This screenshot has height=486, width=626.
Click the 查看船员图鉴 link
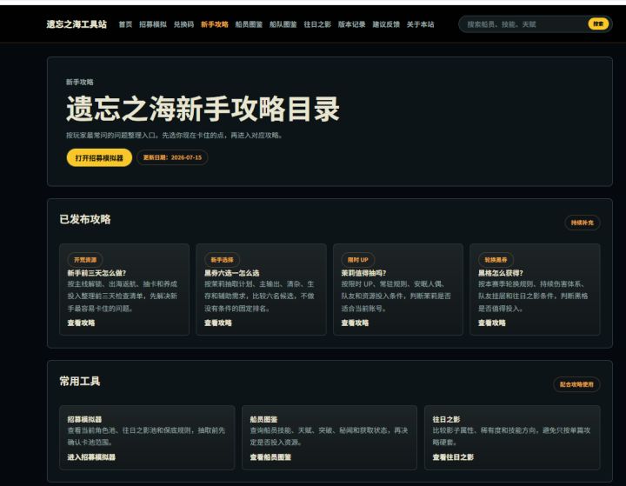(270, 457)
